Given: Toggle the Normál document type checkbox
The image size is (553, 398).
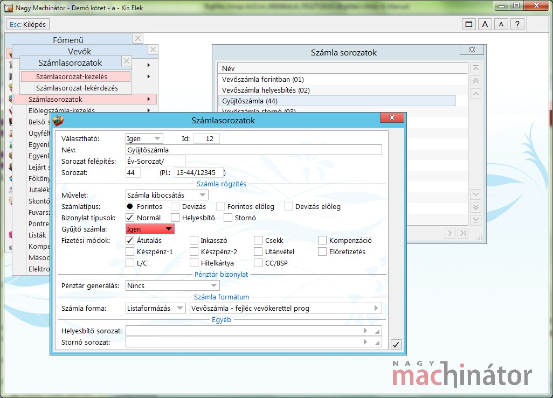Looking at the screenshot, I should pos(130,218).
